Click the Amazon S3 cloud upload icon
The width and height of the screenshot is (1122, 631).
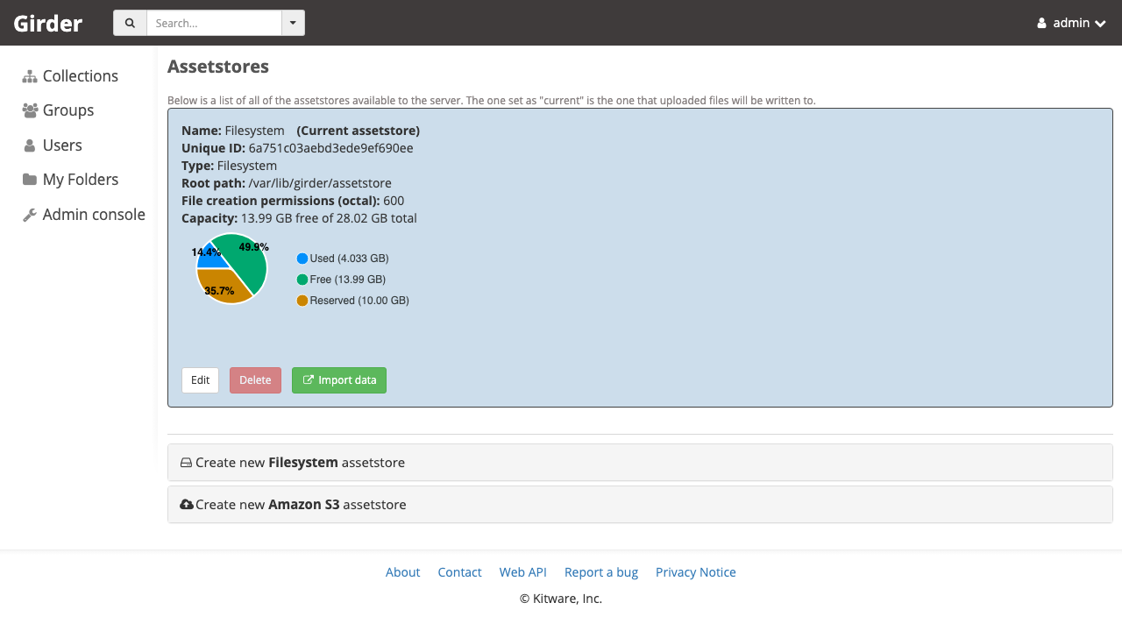pyautogui.click(x=187, y=505)
